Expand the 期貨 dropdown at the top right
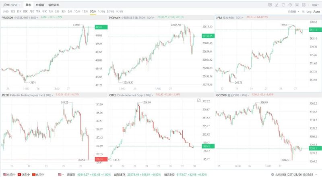 tap(314, 5)
